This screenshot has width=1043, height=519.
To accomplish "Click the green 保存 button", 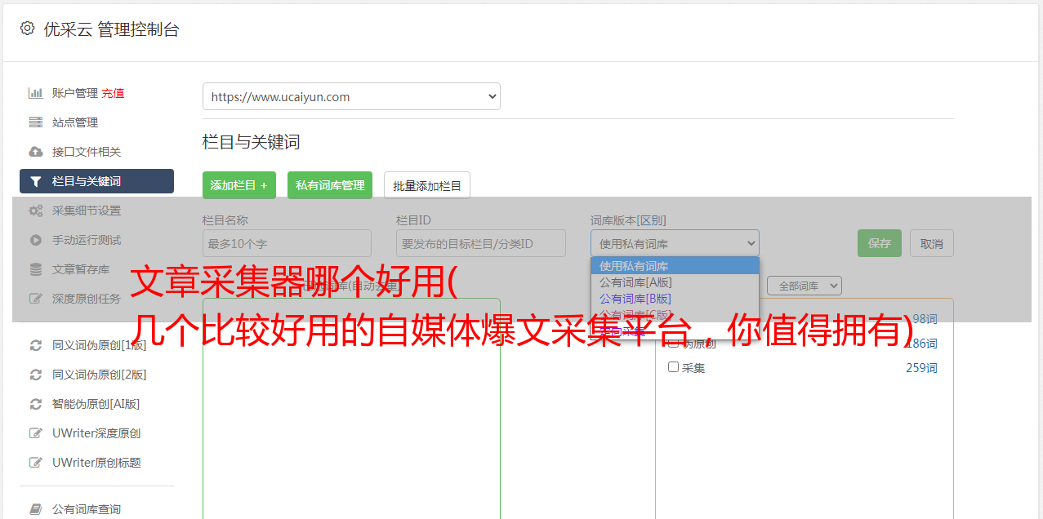I will pos(880,243).
